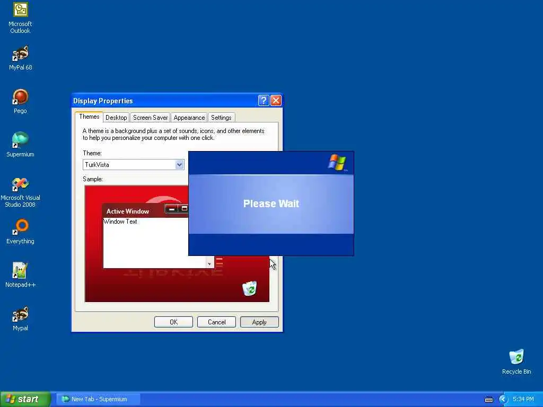Viewport: 543px width, 407px height.
Task: Select the Mypal desktop shortcut
Action: pos(21,318)
